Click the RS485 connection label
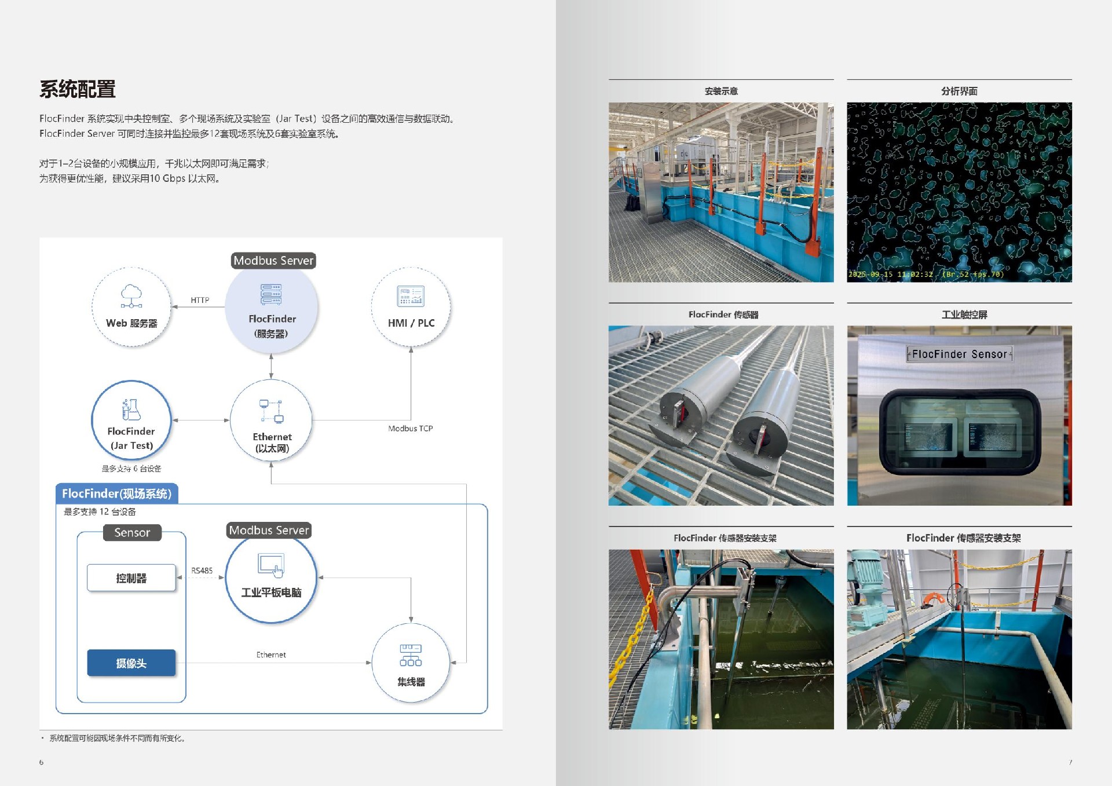Screen dimensions: 1112x786 202,571
